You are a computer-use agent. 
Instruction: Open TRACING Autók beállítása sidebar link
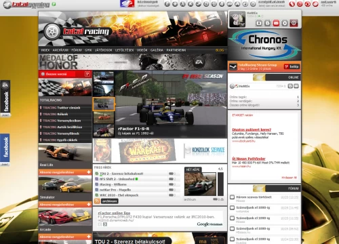point(62,127)
